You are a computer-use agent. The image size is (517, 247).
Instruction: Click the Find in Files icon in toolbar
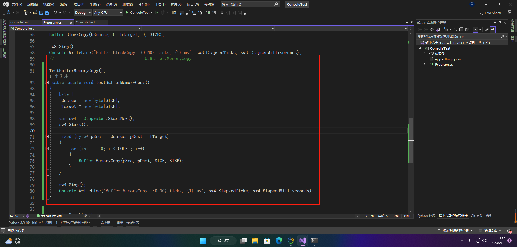pos(174,13)
